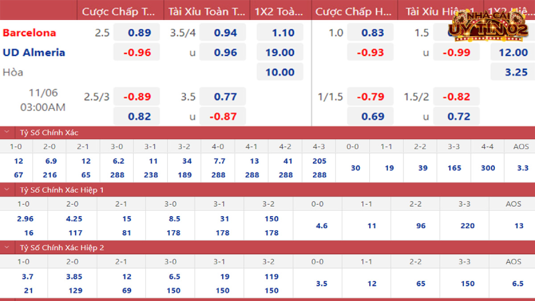Select the Cược Chấp H... column header
The height and width of the screenshot is (301, 535).
click(354, 11)
